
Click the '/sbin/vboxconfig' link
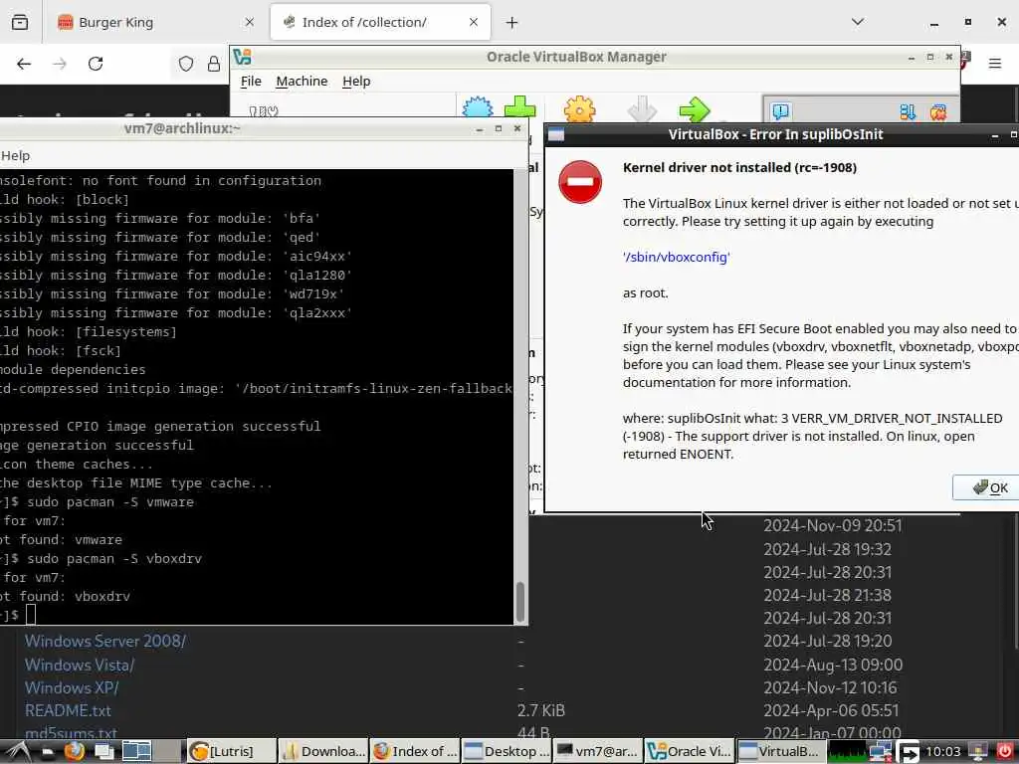click(677, 258)
